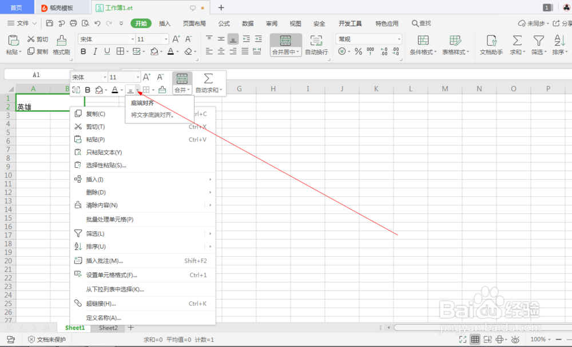Image resolution: width=572 pixels, height=347 pixels.
Task: Decrease font size with ribbon A- icon
Action: [x=189, y=39]
